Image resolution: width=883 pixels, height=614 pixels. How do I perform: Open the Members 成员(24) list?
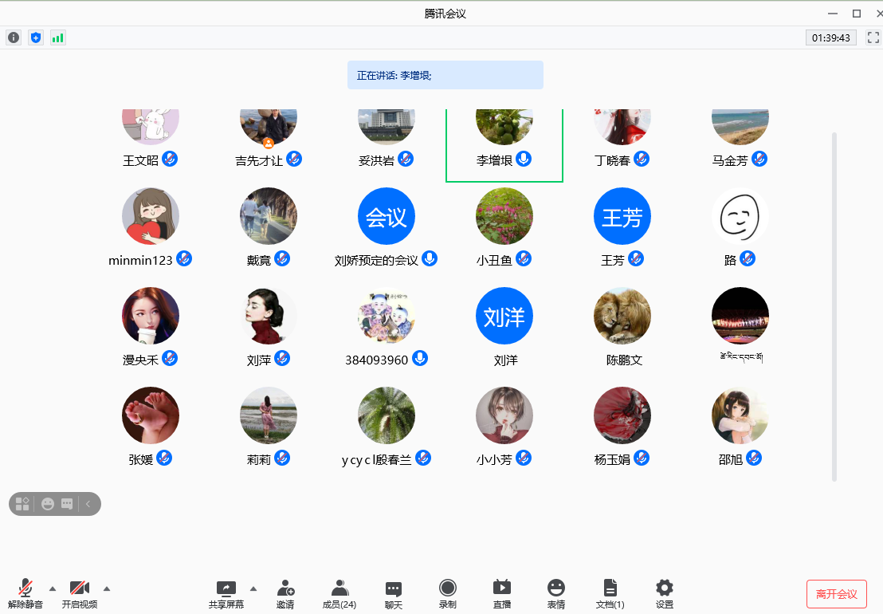(339, 594)
